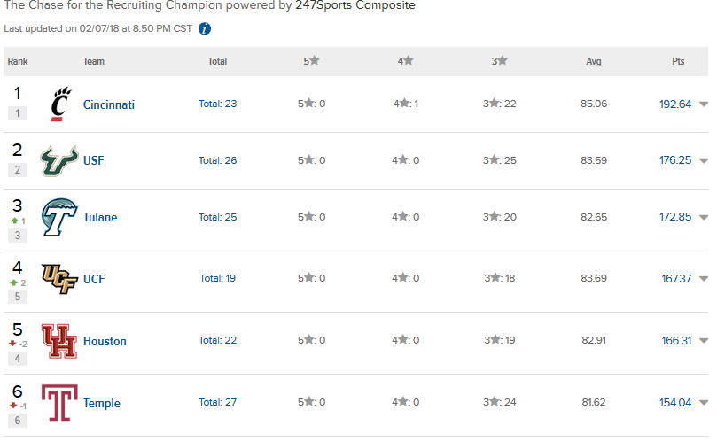Click USF's Total: 26 commits link
Screen dimensions: 717x441
point(217,161)
